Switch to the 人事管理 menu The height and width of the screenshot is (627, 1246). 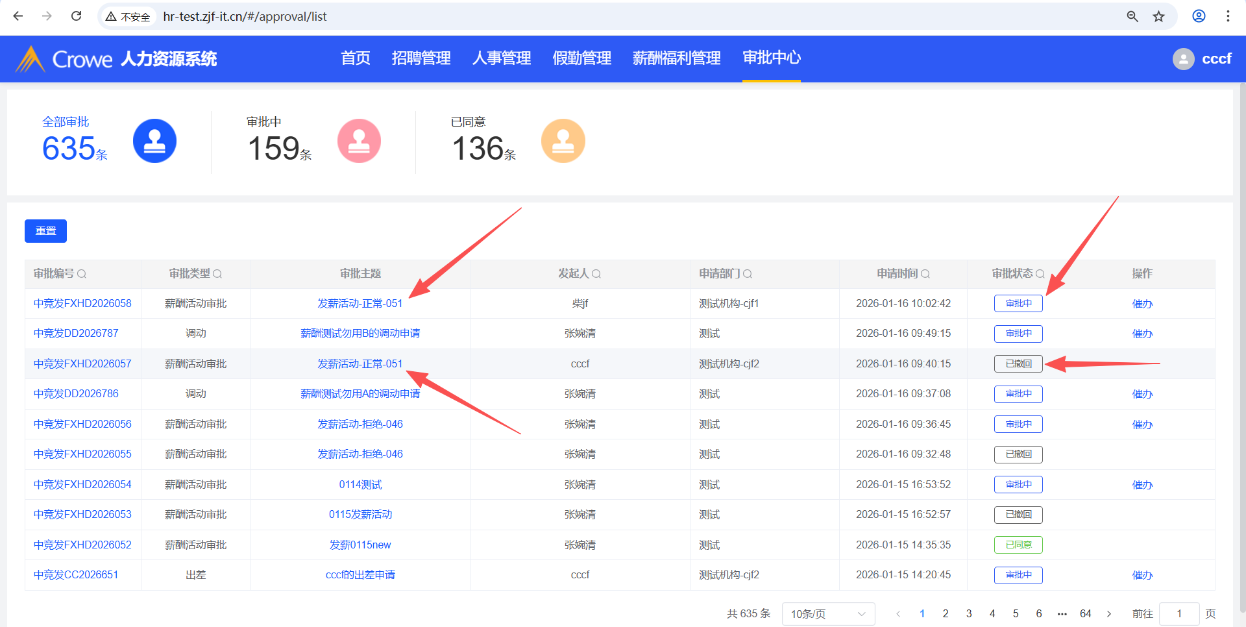coord(502,58)
